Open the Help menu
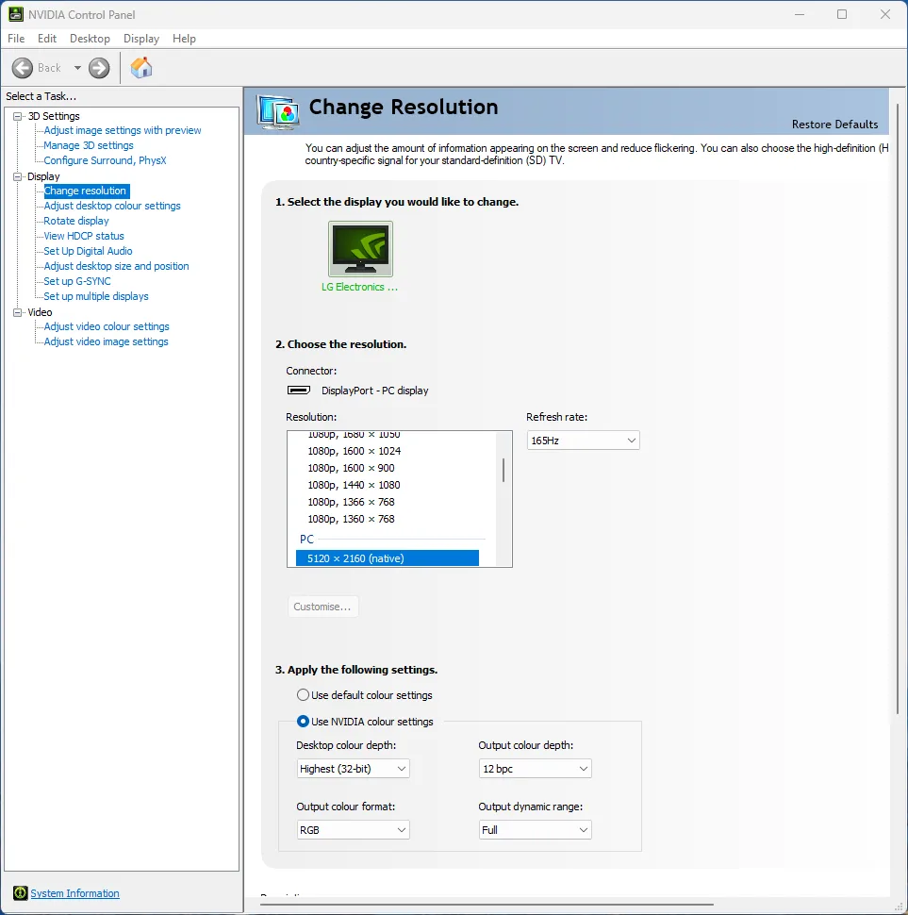The height and width of the screenshot is (915, 908). tap(184, 39)
